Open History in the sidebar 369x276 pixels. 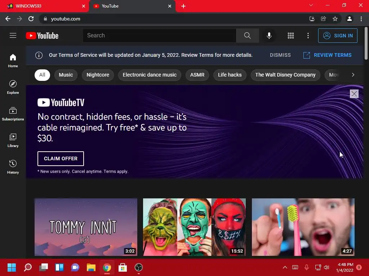[x=13, y=167]
